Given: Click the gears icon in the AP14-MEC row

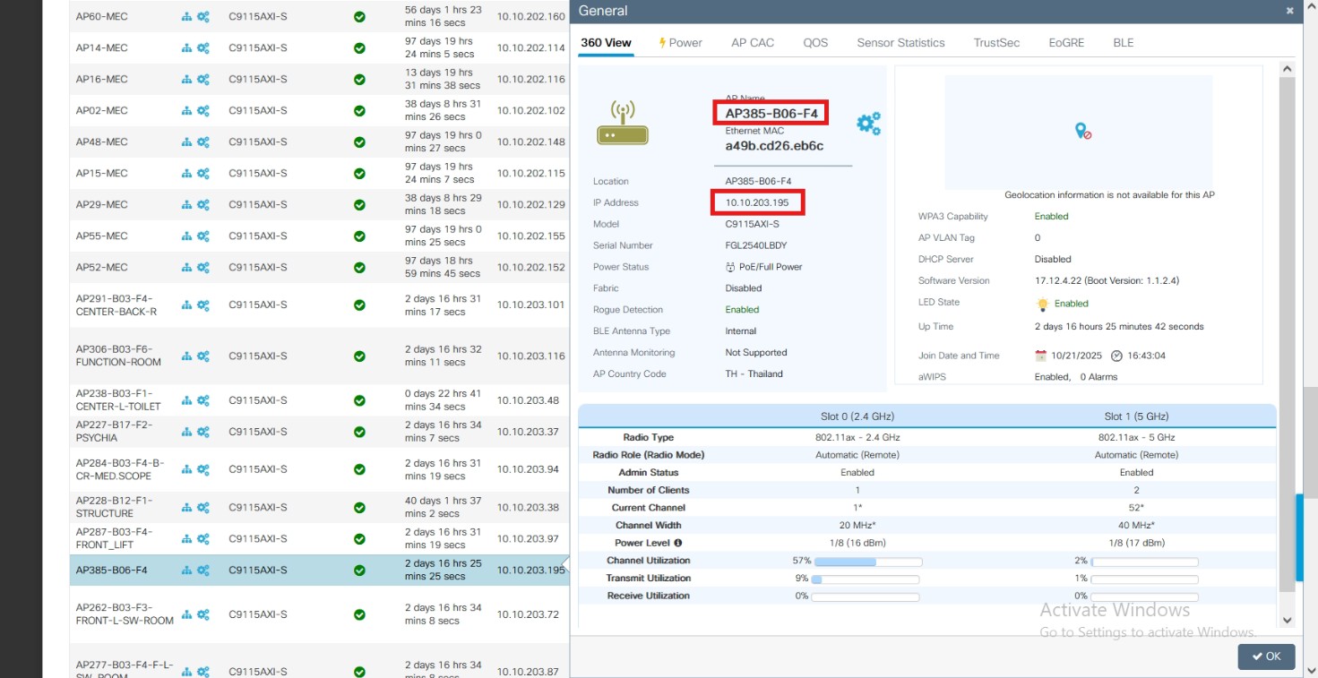Looking at the screenshot, I should pos(203,48).
